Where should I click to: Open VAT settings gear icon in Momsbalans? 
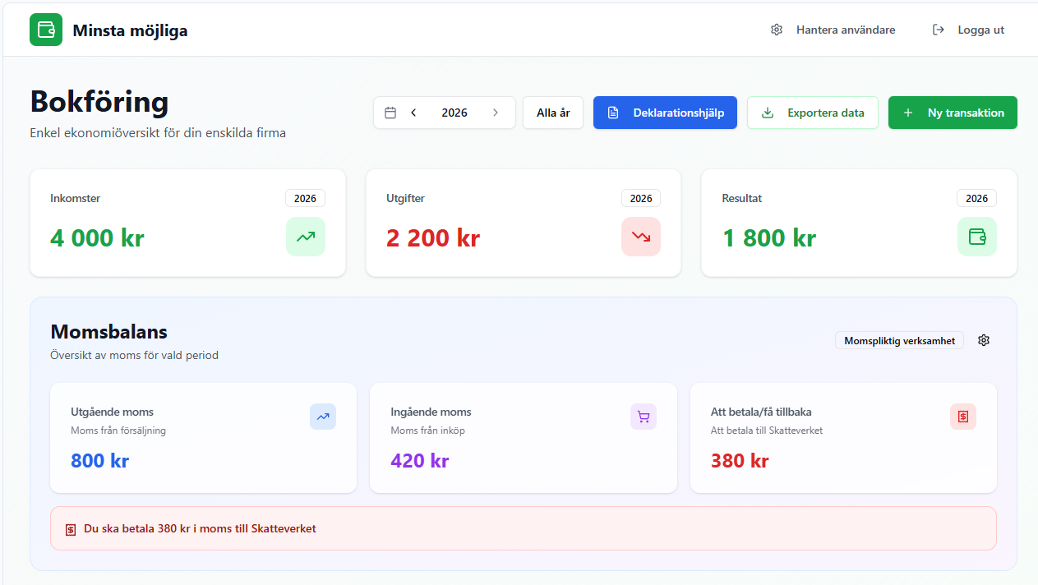[x=984, y=340]
